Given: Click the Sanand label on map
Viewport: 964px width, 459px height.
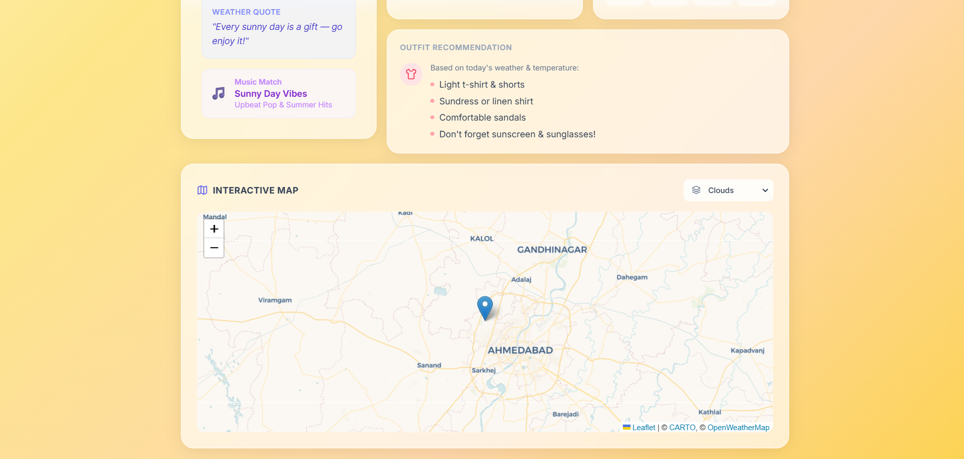Looking at the screenshot, I should pos(429,365).
